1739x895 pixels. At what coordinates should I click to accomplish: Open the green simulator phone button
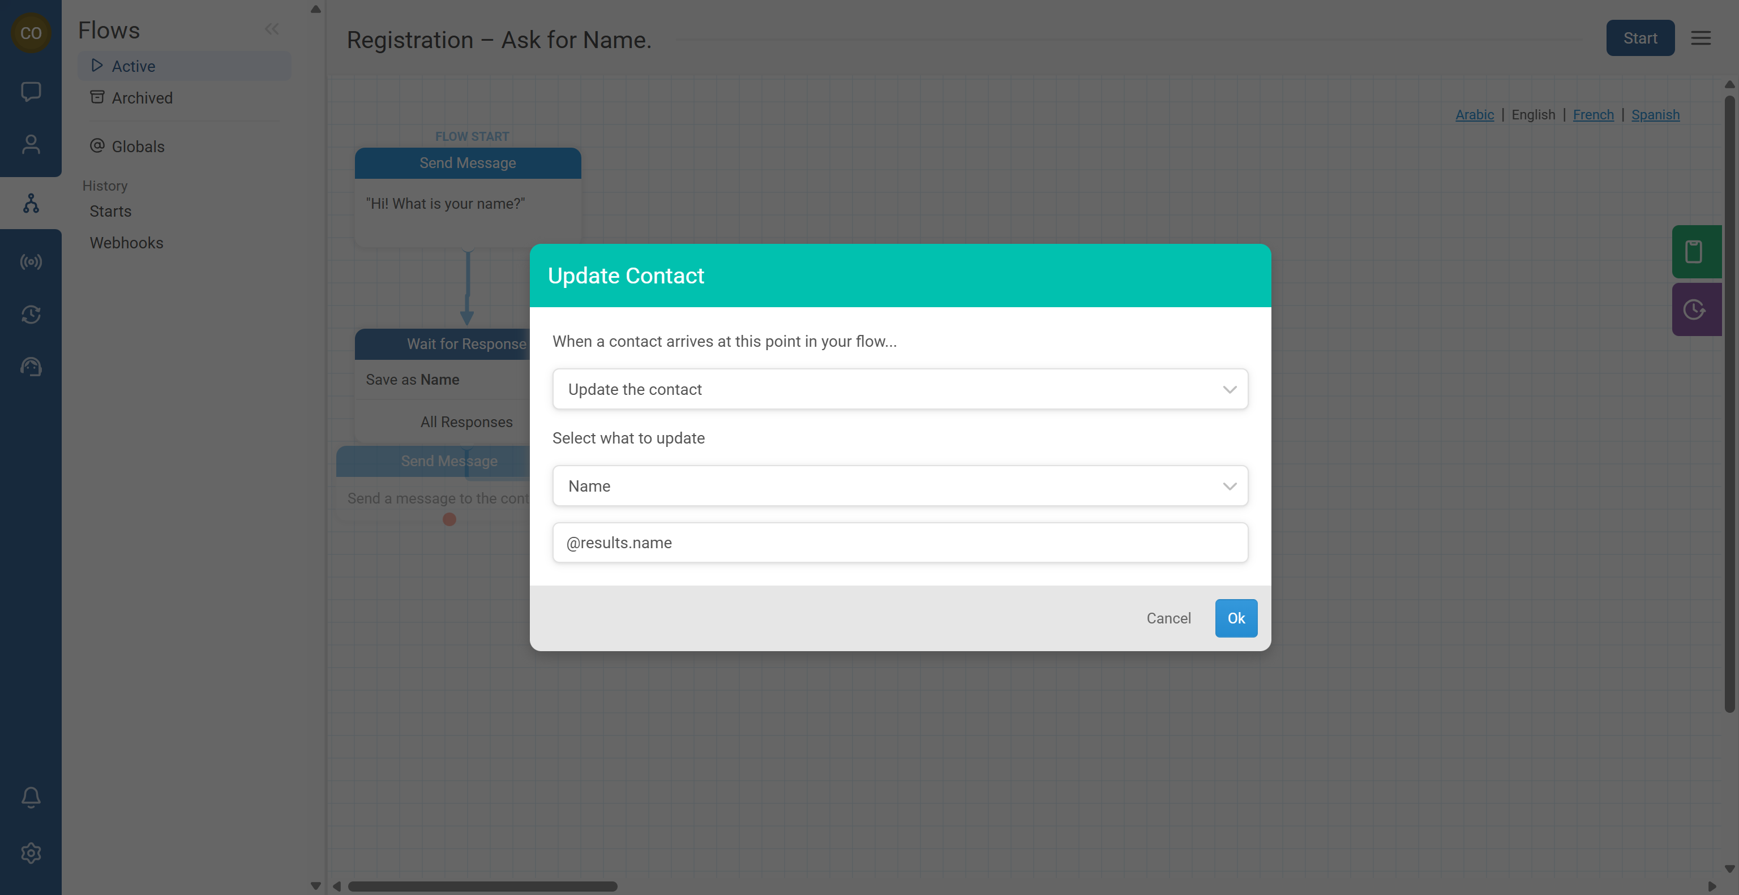[1695, 252]
